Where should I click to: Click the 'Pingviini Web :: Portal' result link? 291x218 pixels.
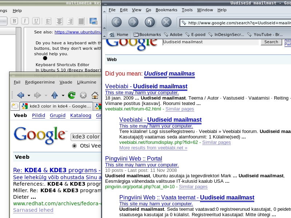(133, 158)
